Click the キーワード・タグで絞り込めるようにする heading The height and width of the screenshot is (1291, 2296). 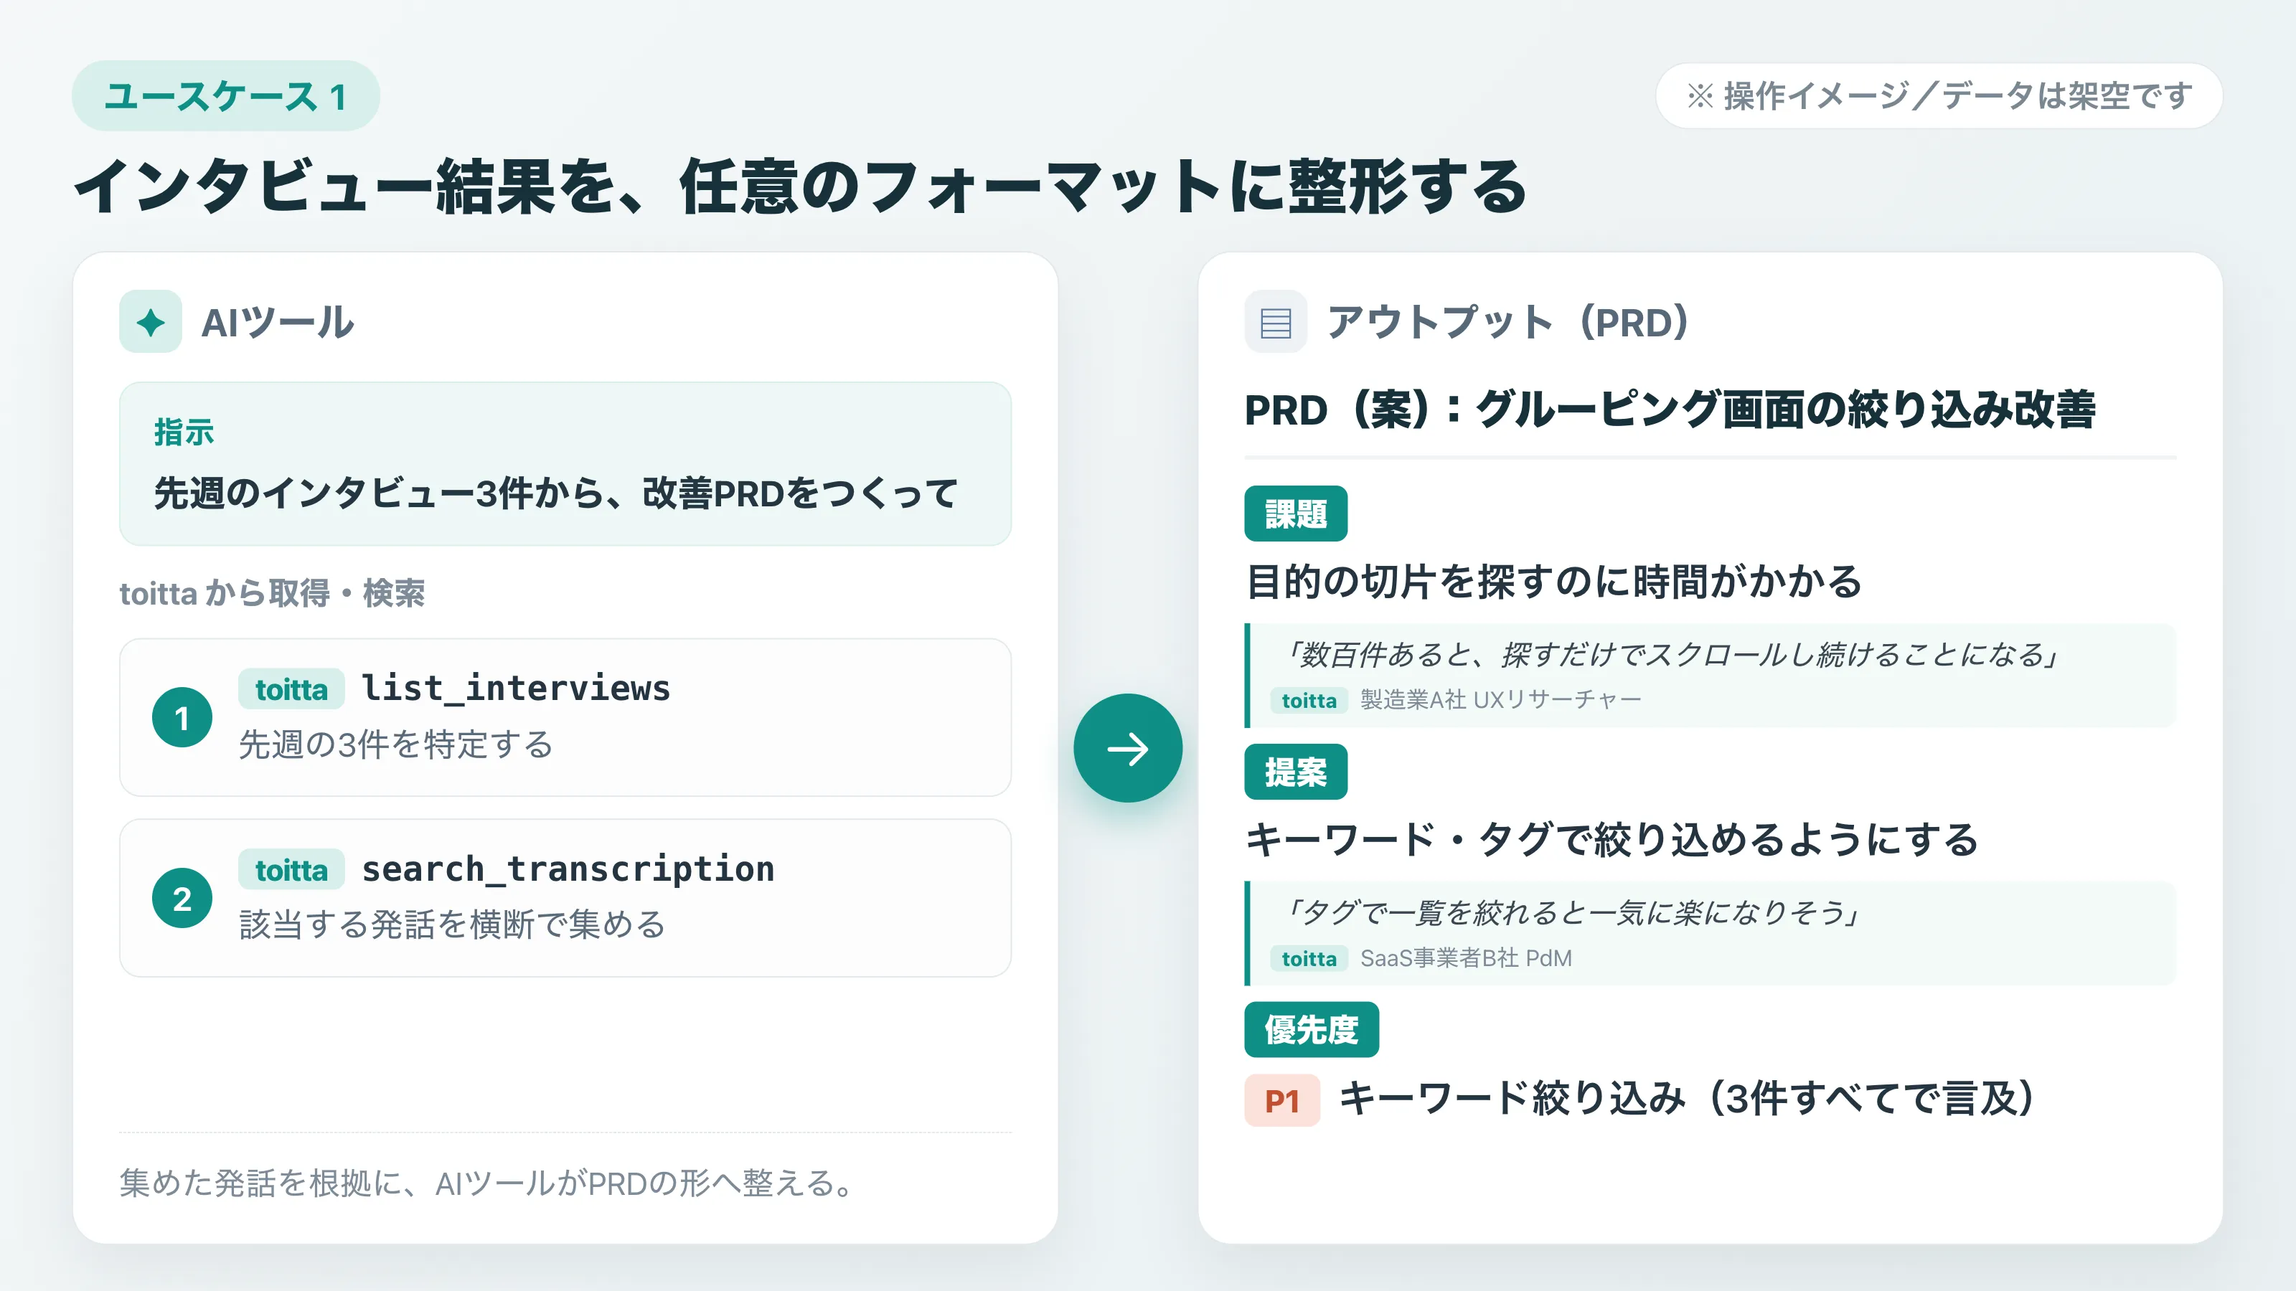point(1612,840)
